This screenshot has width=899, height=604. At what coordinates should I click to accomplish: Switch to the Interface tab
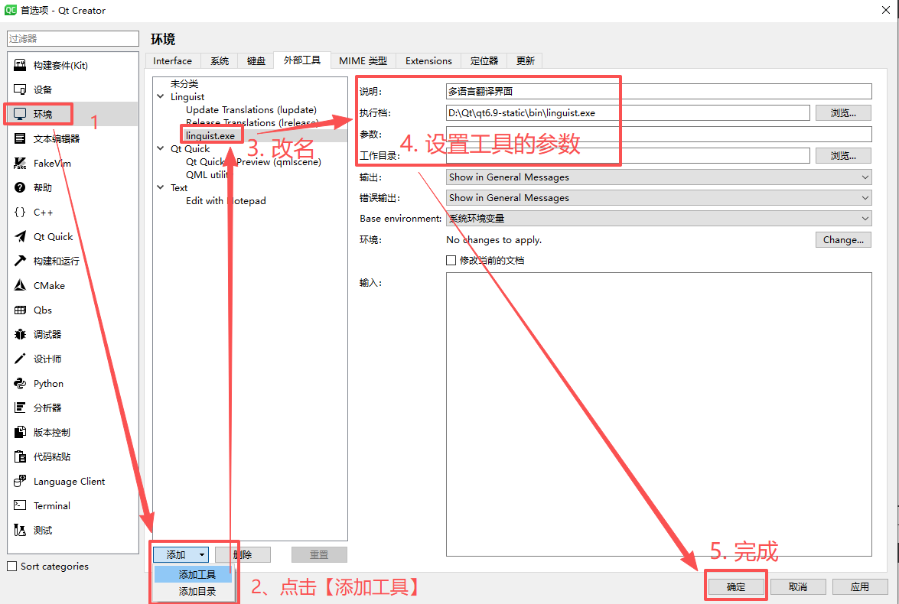point(173,60)
